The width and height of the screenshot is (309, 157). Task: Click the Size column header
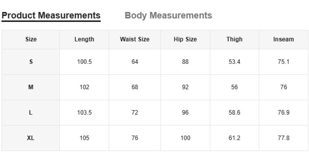31,39
